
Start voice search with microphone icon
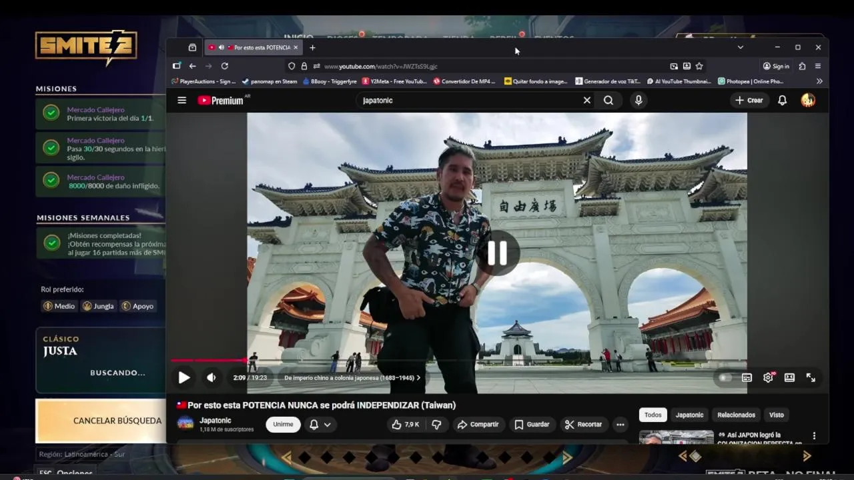(x=638, y=100)
